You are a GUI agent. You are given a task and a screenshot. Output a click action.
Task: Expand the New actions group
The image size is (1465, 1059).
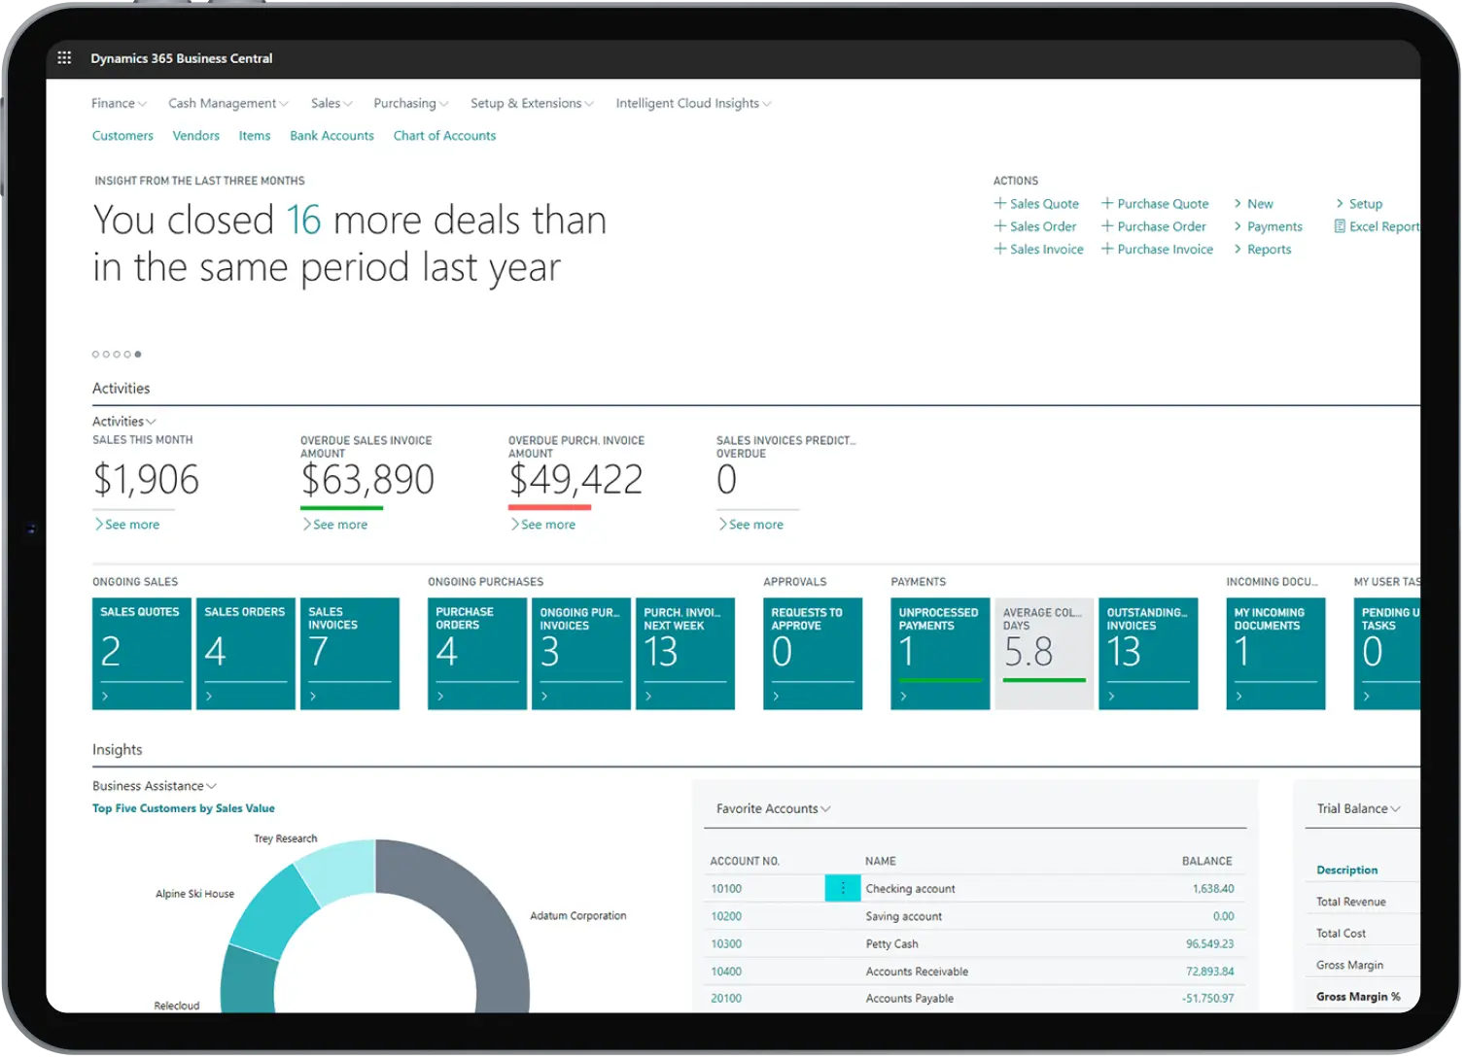click(x=1254, y=204)
